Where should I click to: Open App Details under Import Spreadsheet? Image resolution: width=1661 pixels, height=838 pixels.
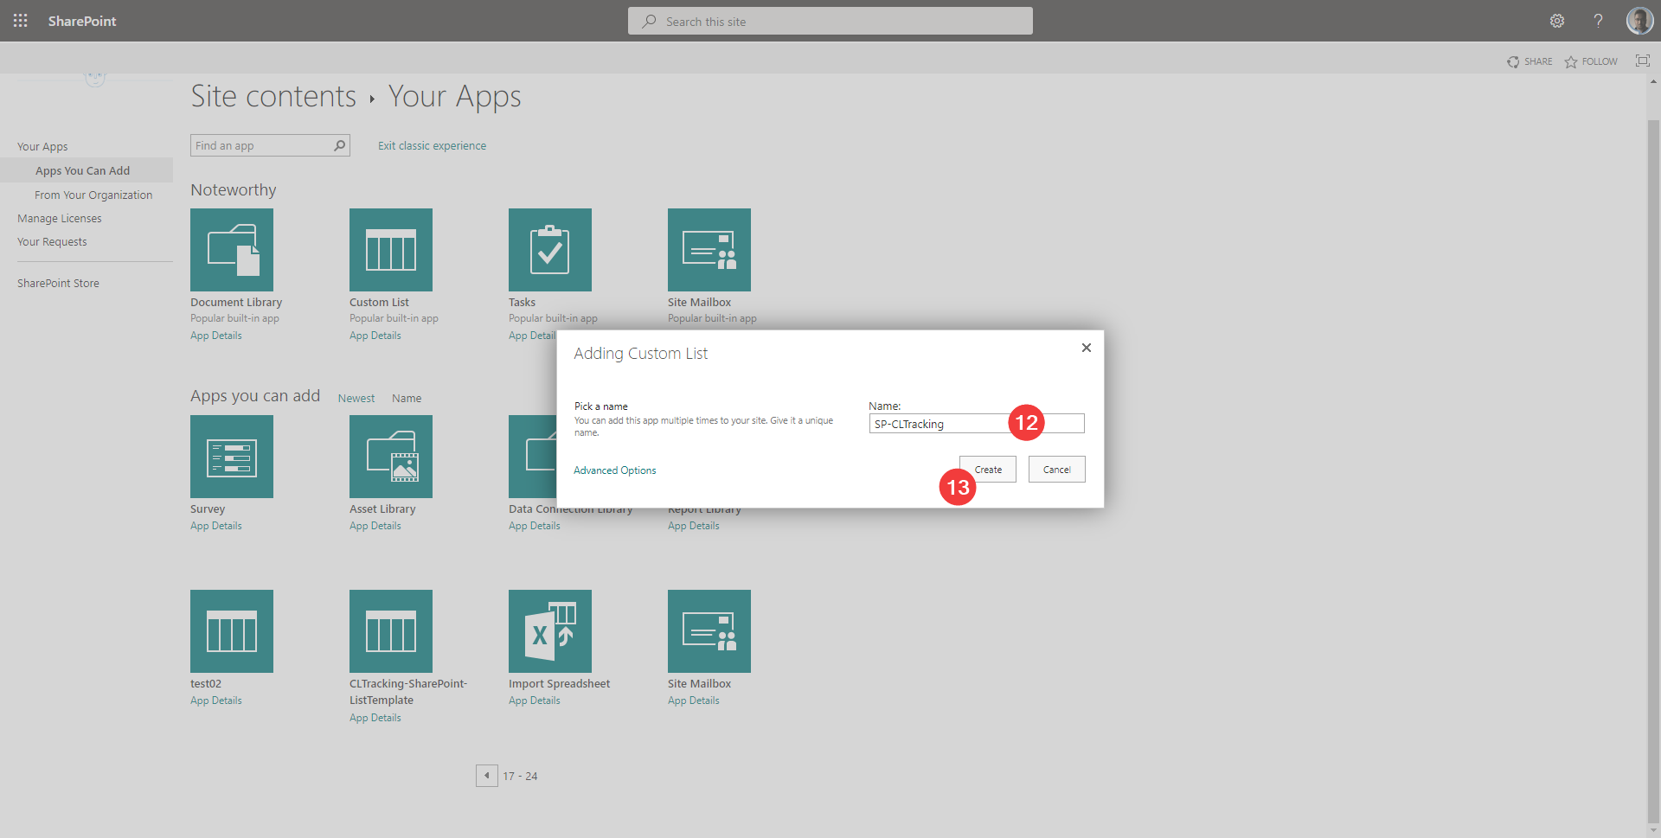[x=535, y=700]
